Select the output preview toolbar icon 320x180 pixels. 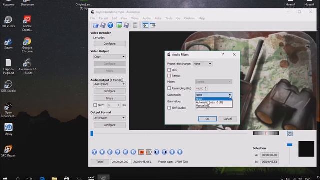[x=153, y=25]
